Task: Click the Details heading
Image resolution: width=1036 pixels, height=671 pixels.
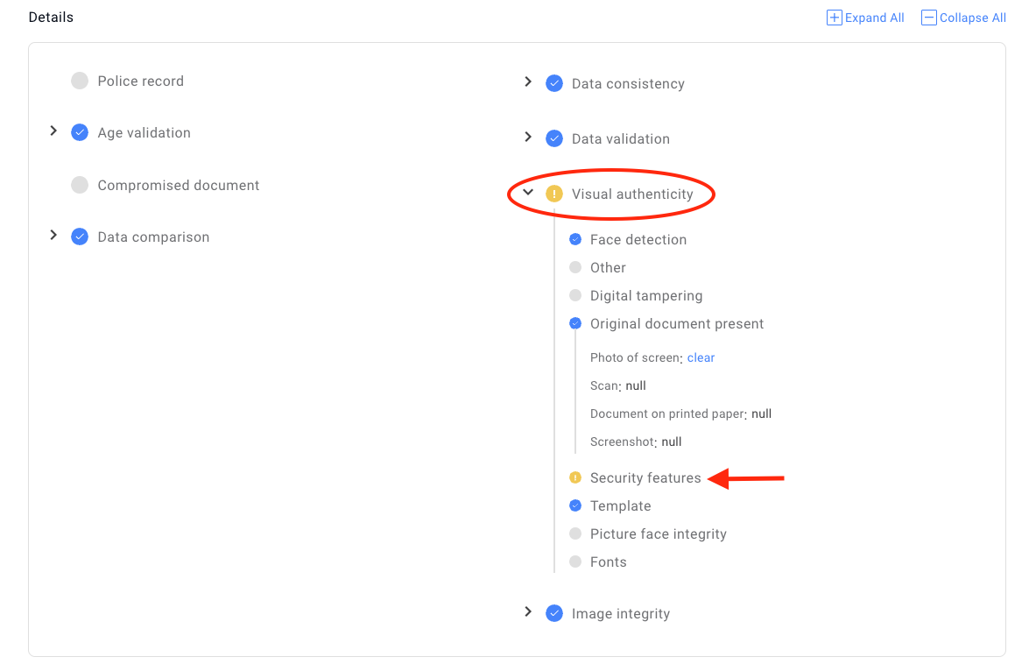Action: [x=51, y=18]
